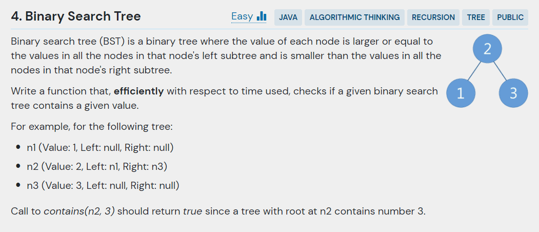This screenshot has height=232, width=539.
Task: Click the line connecting nodes 2 and 3
Action: (501, 71)
